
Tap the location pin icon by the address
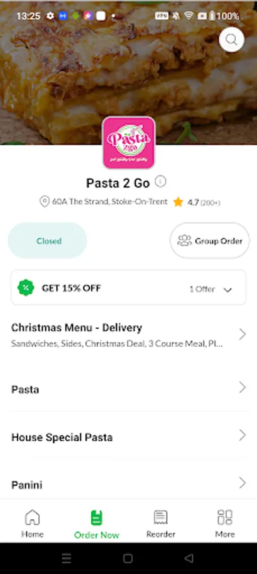pos(44,202)
